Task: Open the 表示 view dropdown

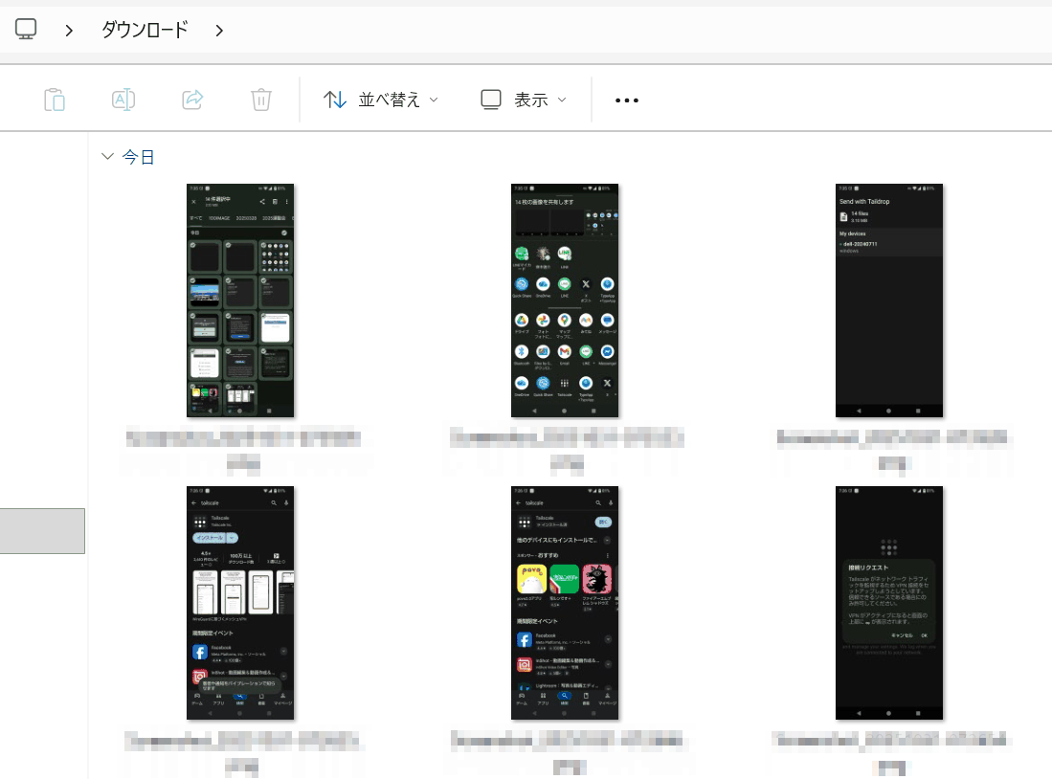Action: click(524, 100)
